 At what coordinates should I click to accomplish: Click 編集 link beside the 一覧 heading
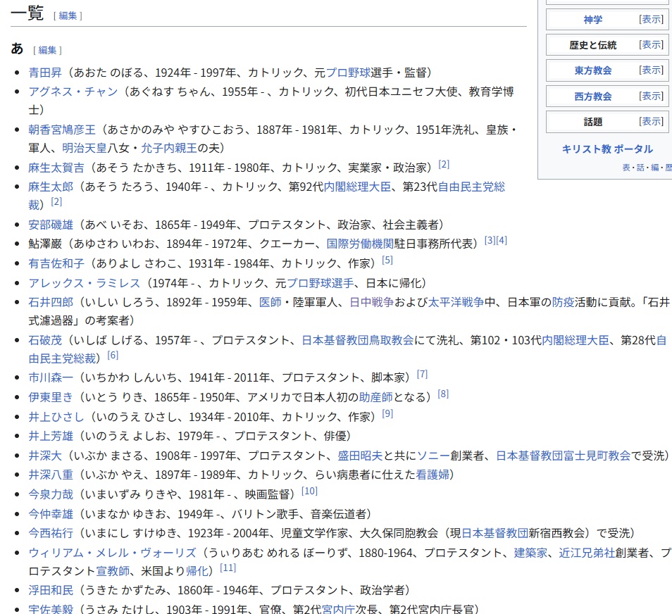point(68,15)
